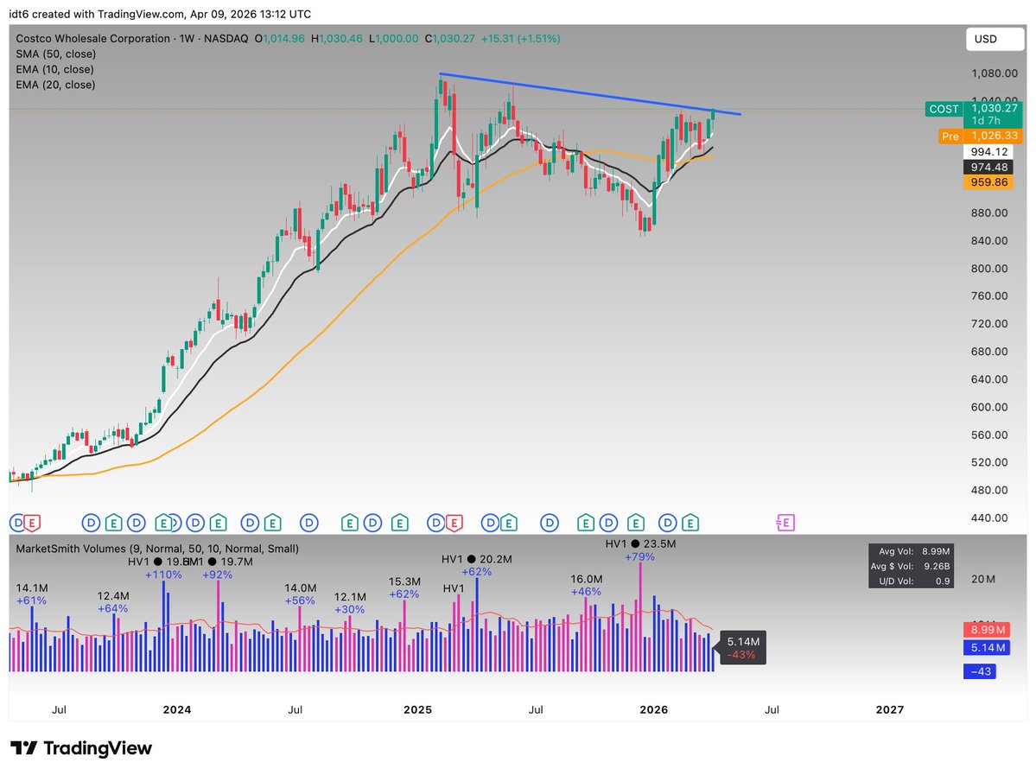
Task: Click the HV1 23.5M volume annotation
Action: [640, 543]
